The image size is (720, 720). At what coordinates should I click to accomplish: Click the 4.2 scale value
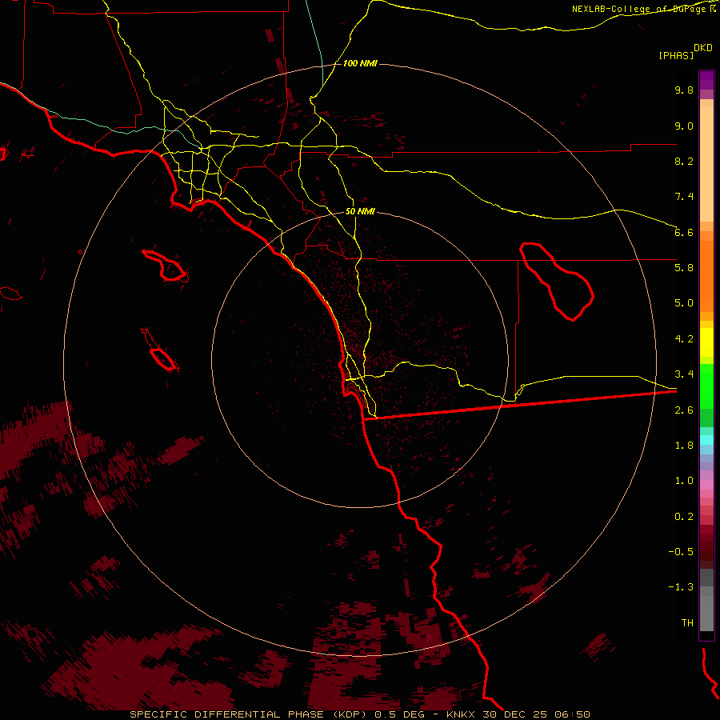pos(684,339)
